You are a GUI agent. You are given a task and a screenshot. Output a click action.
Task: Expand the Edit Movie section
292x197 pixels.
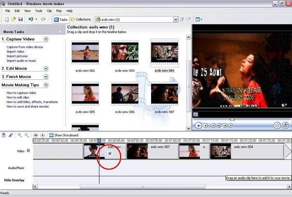pos(46,68)
